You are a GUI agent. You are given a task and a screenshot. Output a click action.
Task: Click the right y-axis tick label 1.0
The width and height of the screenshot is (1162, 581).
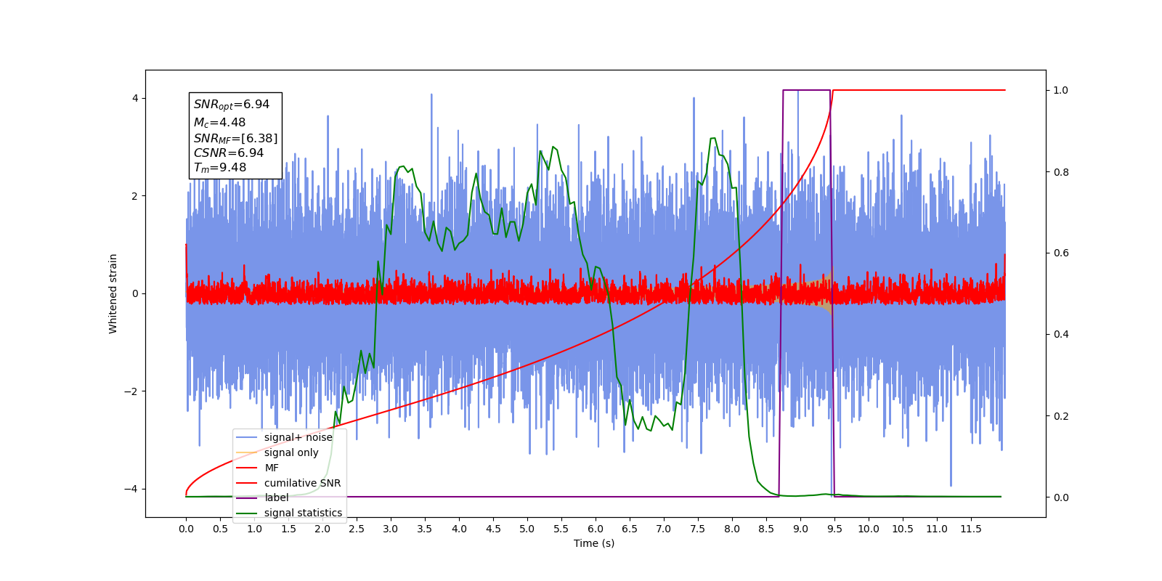click(x=1060, y=90)
